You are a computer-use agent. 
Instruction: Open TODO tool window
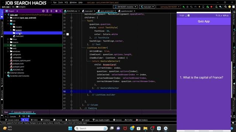pos(34,120)
